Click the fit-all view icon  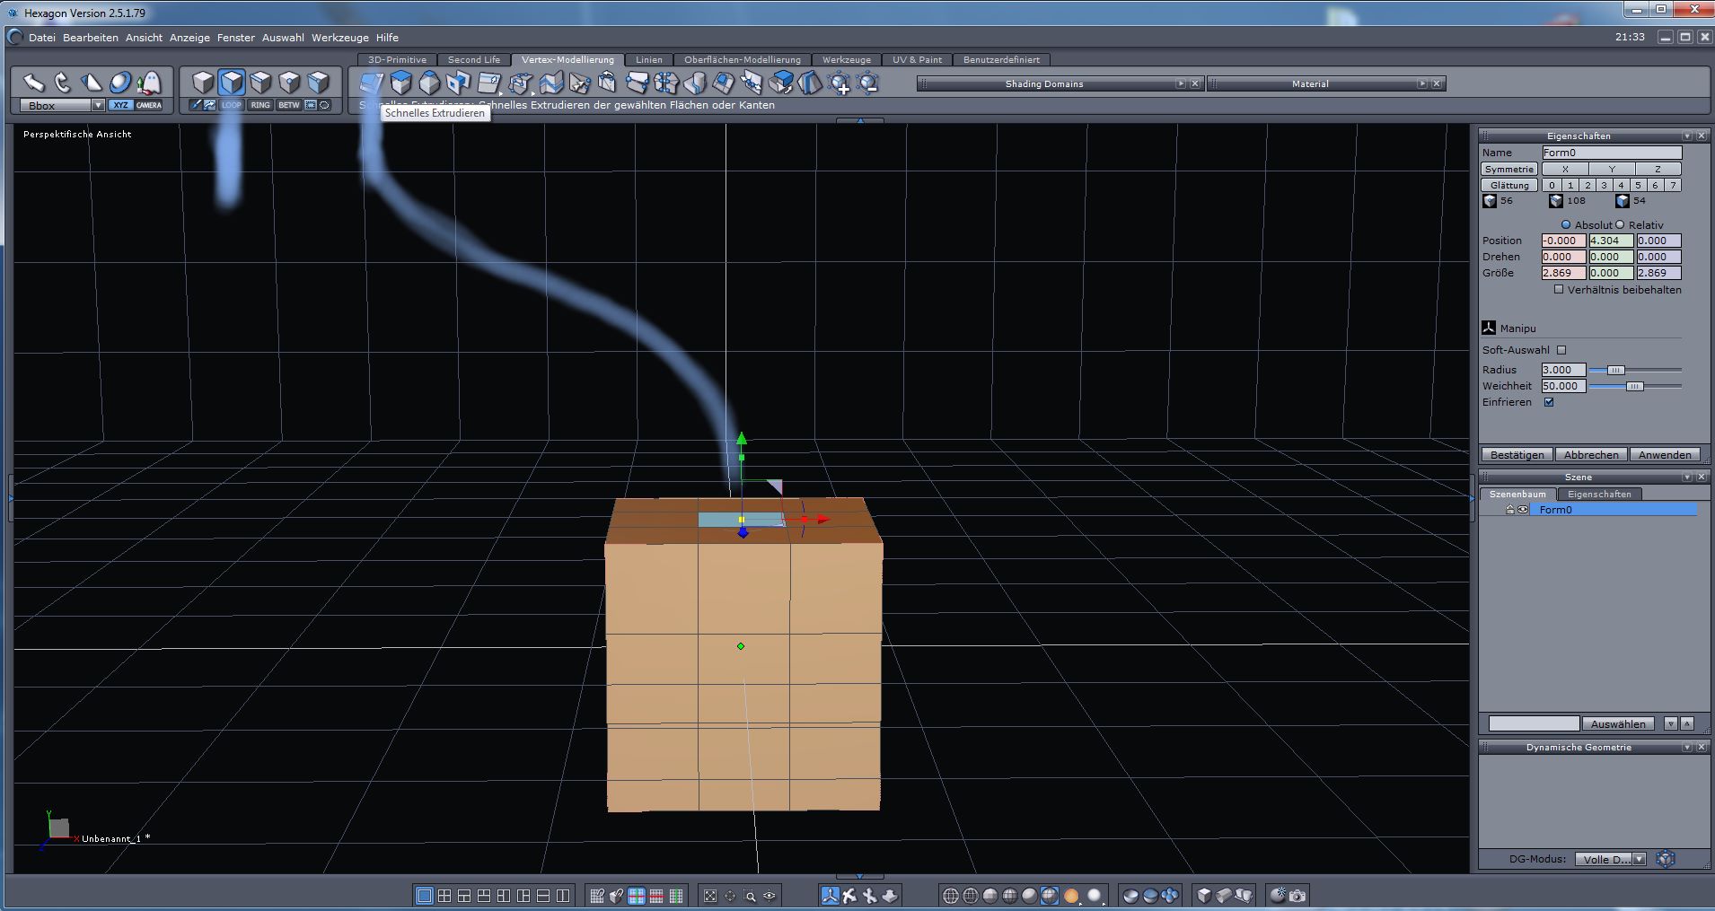[x=710, y=896]
